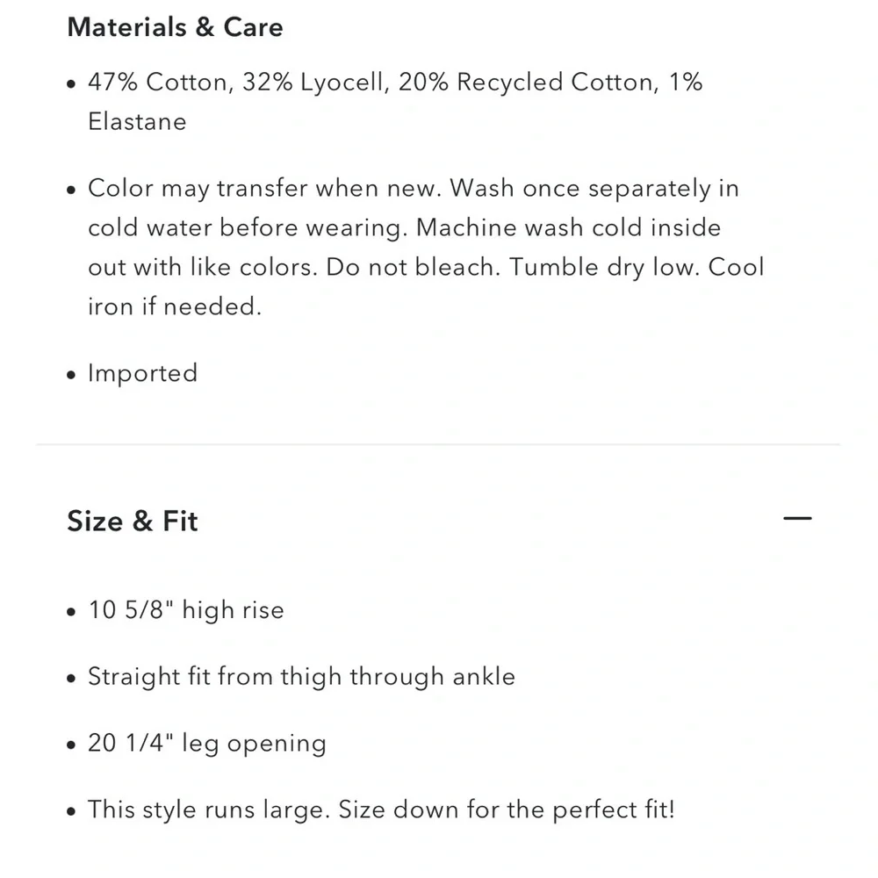Click the iron if needed text
The width and height of the screenshot is (878, 878).
click(x=175, y=306)
